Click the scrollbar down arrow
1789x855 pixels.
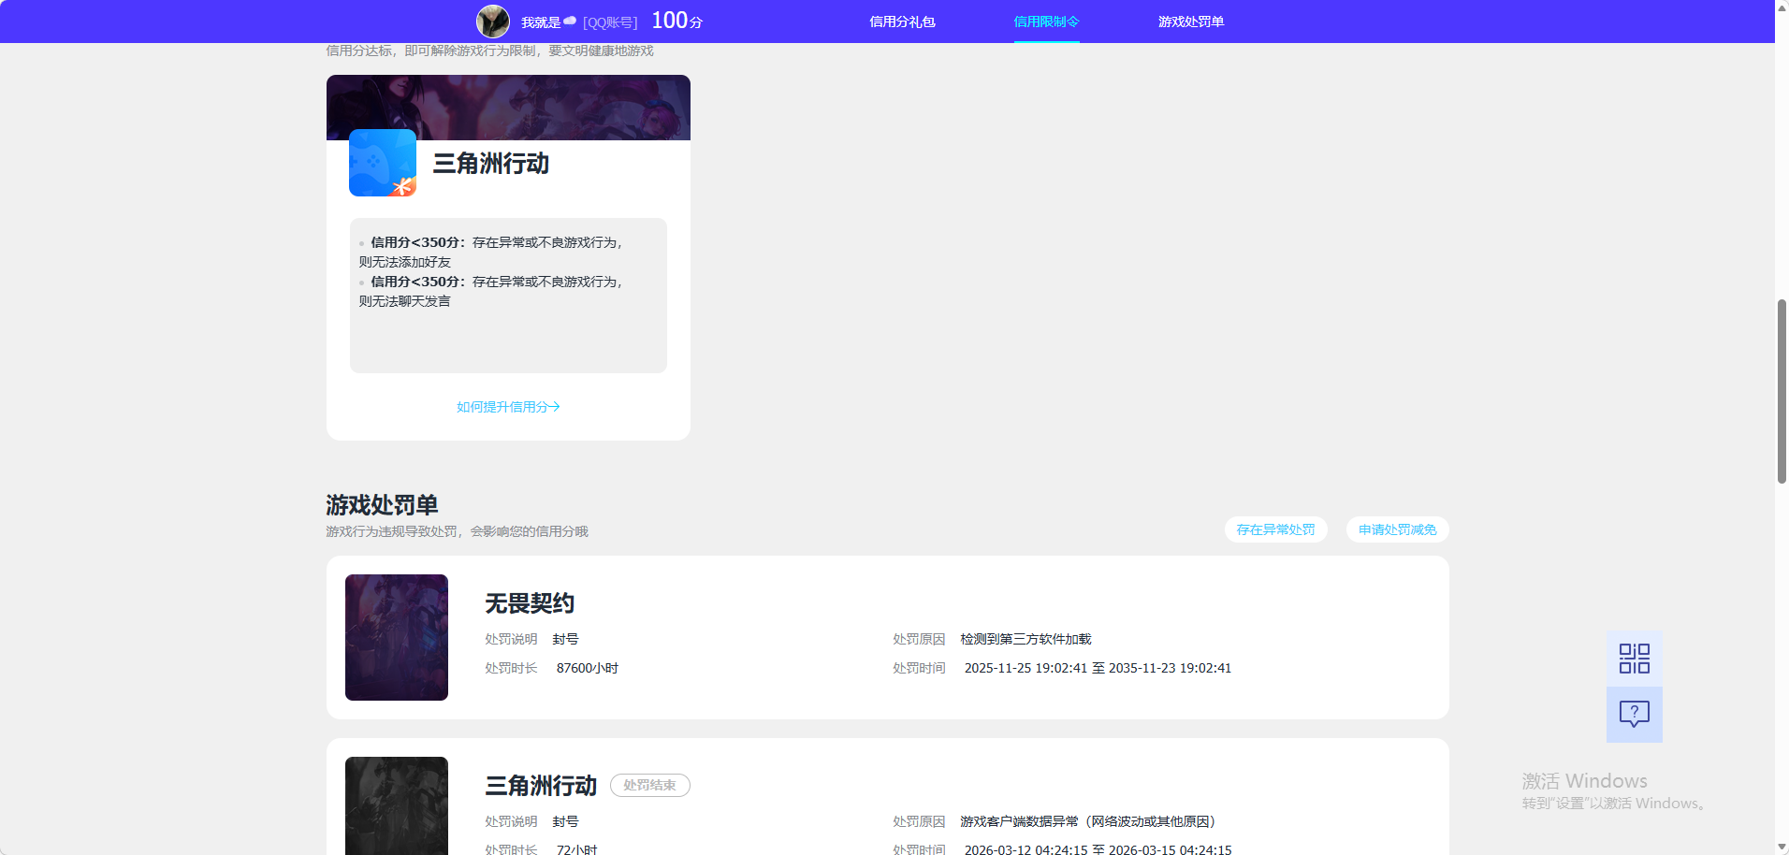pyautogui.click(x=1781, y=848)
